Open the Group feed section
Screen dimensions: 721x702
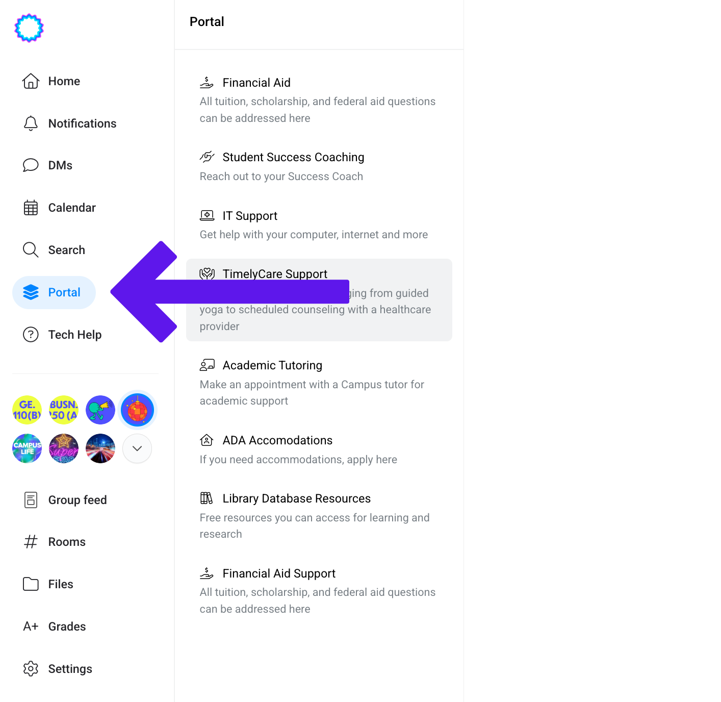(x=77, y=499)
